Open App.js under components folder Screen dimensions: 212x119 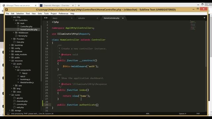[25, 73]
